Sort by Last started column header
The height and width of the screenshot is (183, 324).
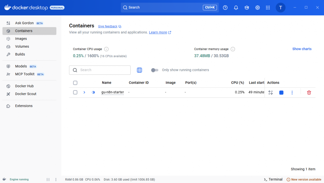point(256,83)
